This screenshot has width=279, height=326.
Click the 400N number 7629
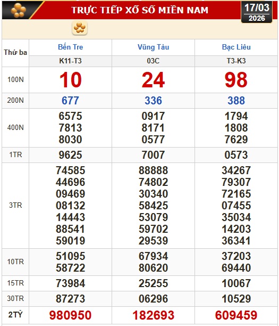pos(236,140)
